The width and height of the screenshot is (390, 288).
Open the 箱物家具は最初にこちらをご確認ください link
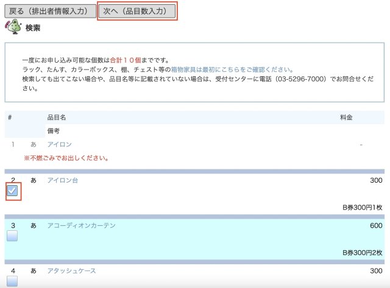coord(232,69)
